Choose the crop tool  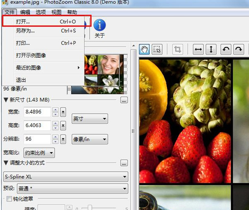(178, 49)
